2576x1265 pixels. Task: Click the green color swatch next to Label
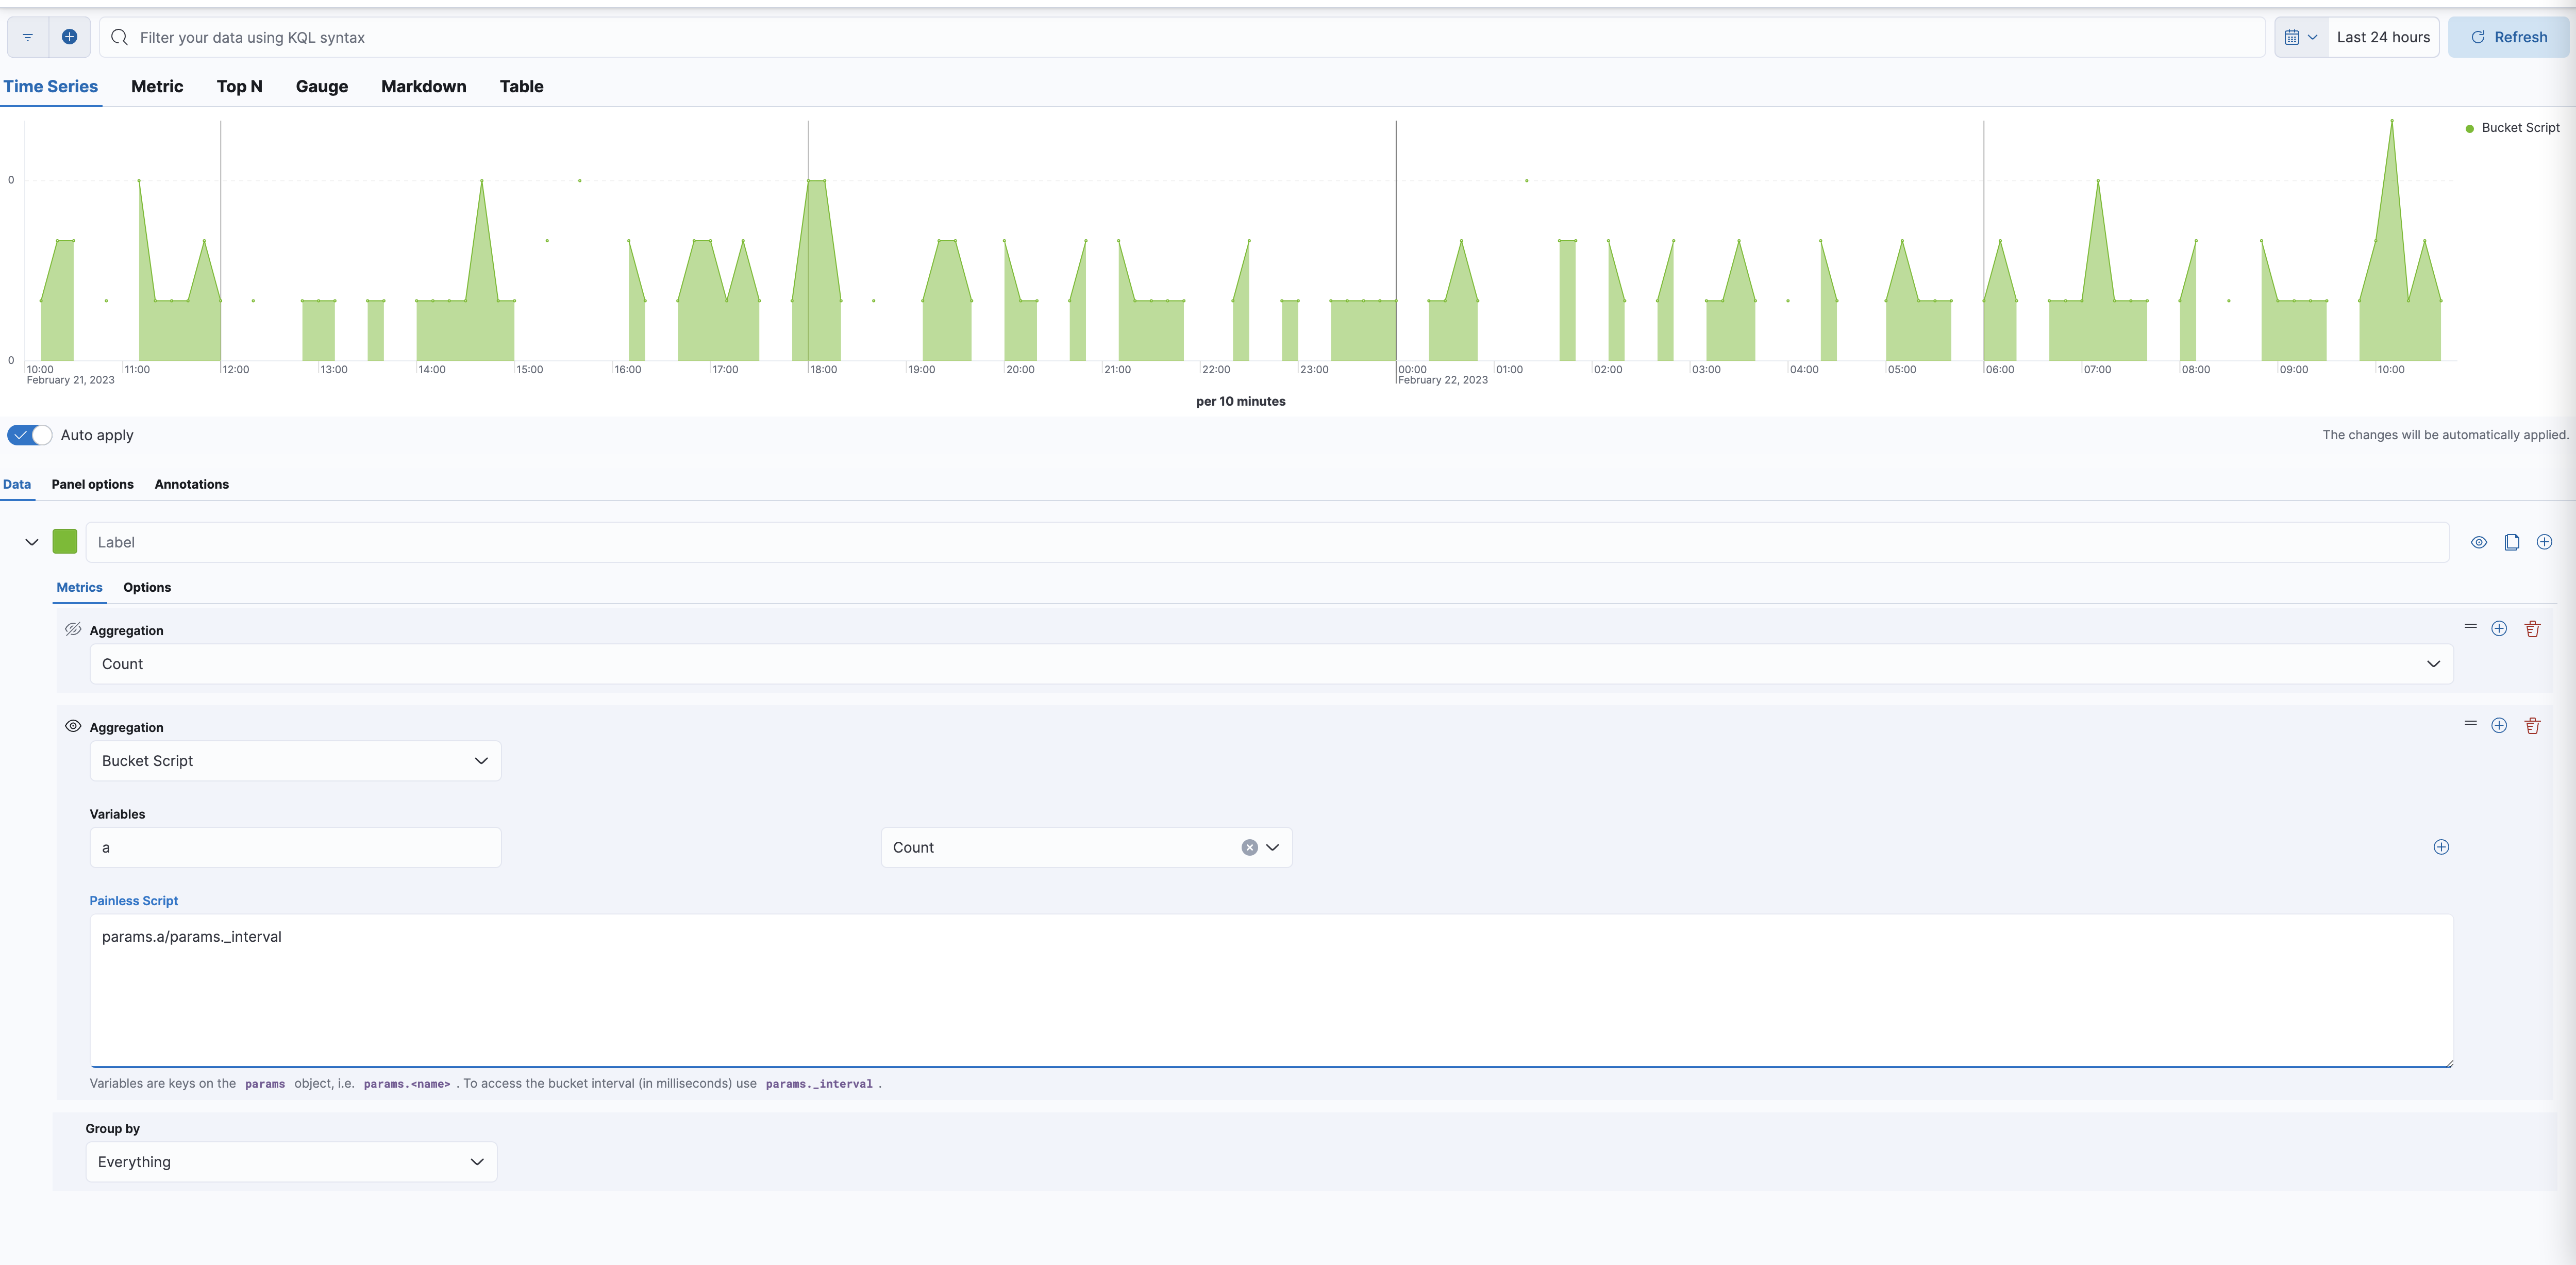(x=64, y=541)
